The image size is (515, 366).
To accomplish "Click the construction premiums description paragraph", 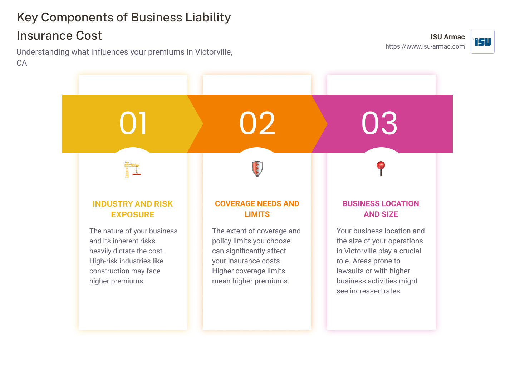I will (x=133, y=256).
